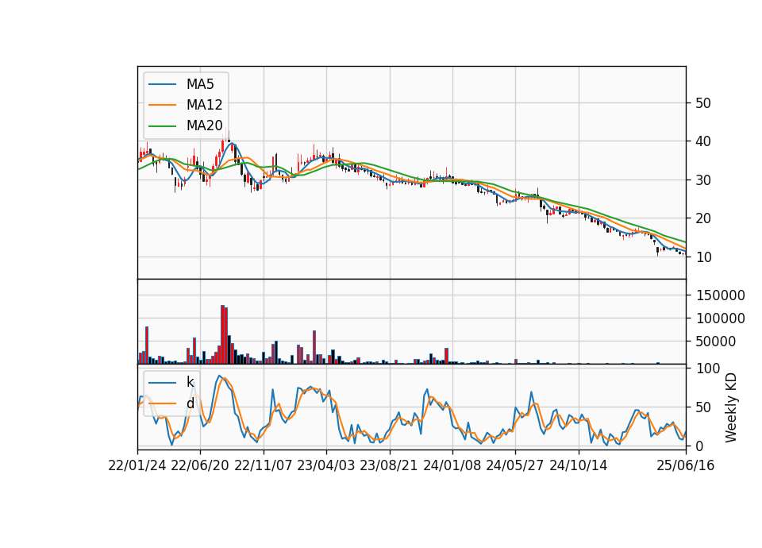Click the price axis value 10
This screenshot has width=762, height=548.
tap(703, 257)
